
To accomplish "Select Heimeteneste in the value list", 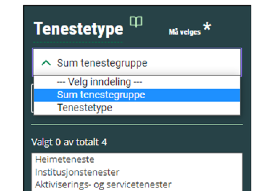I will point(65,159).
